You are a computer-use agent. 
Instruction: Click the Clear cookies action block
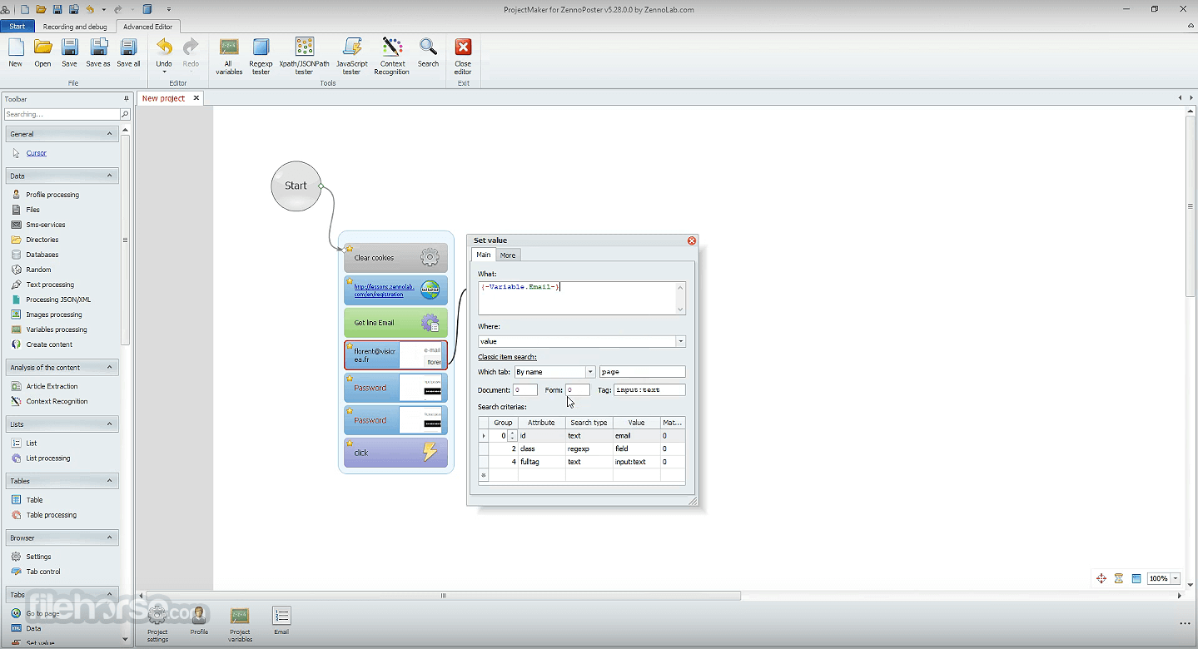(396, 258)
